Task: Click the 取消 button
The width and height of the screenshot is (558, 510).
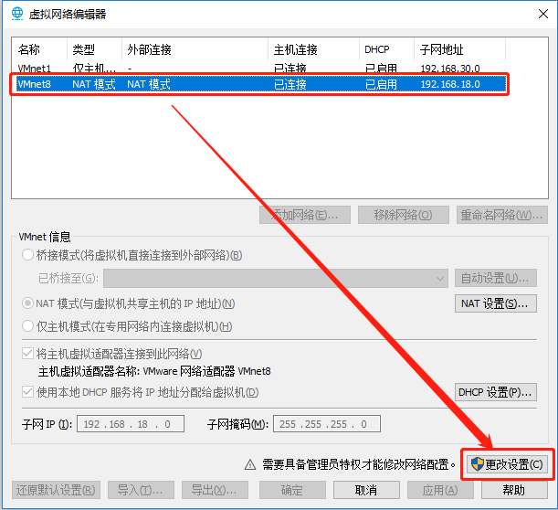Action: (x=366, y=490)
